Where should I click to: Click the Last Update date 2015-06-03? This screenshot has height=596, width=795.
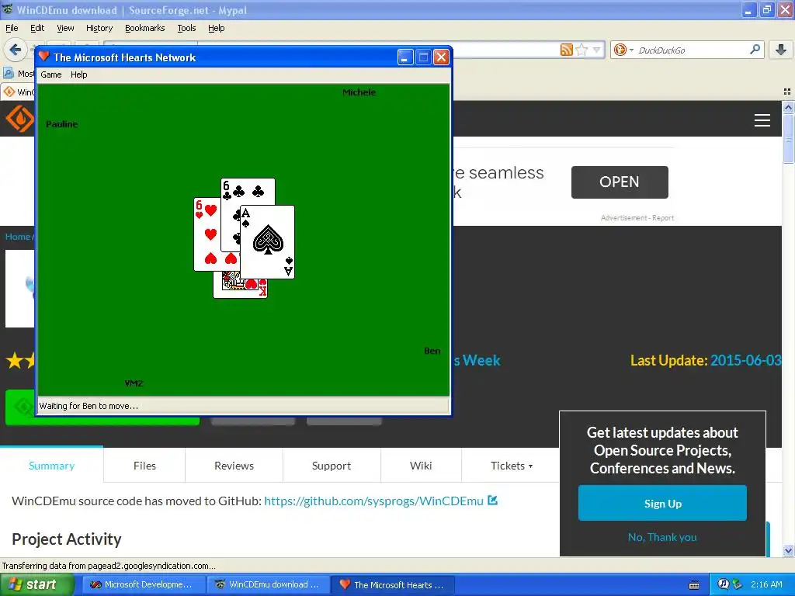pyautogui.click(x=746, y=360)
